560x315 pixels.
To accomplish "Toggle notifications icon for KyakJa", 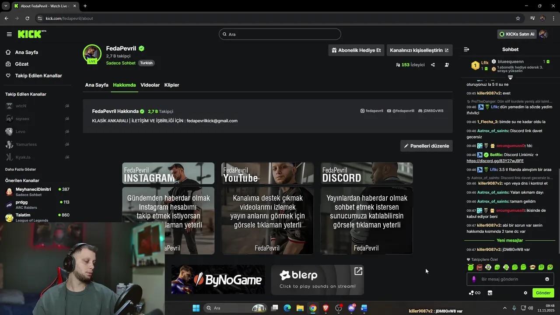I will pyautogui.click(x=67, y=157).
